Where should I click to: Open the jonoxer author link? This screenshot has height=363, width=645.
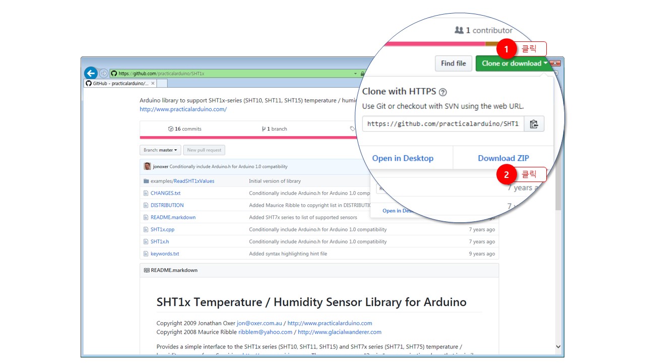click(x=161, y=166)
